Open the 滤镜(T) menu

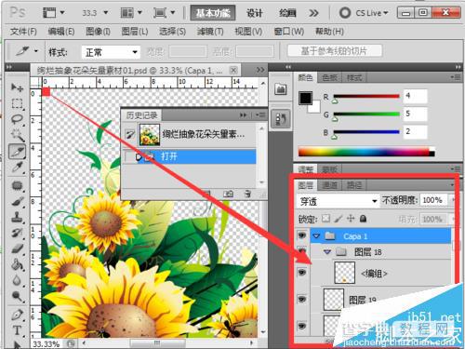(x=210, y=32)
